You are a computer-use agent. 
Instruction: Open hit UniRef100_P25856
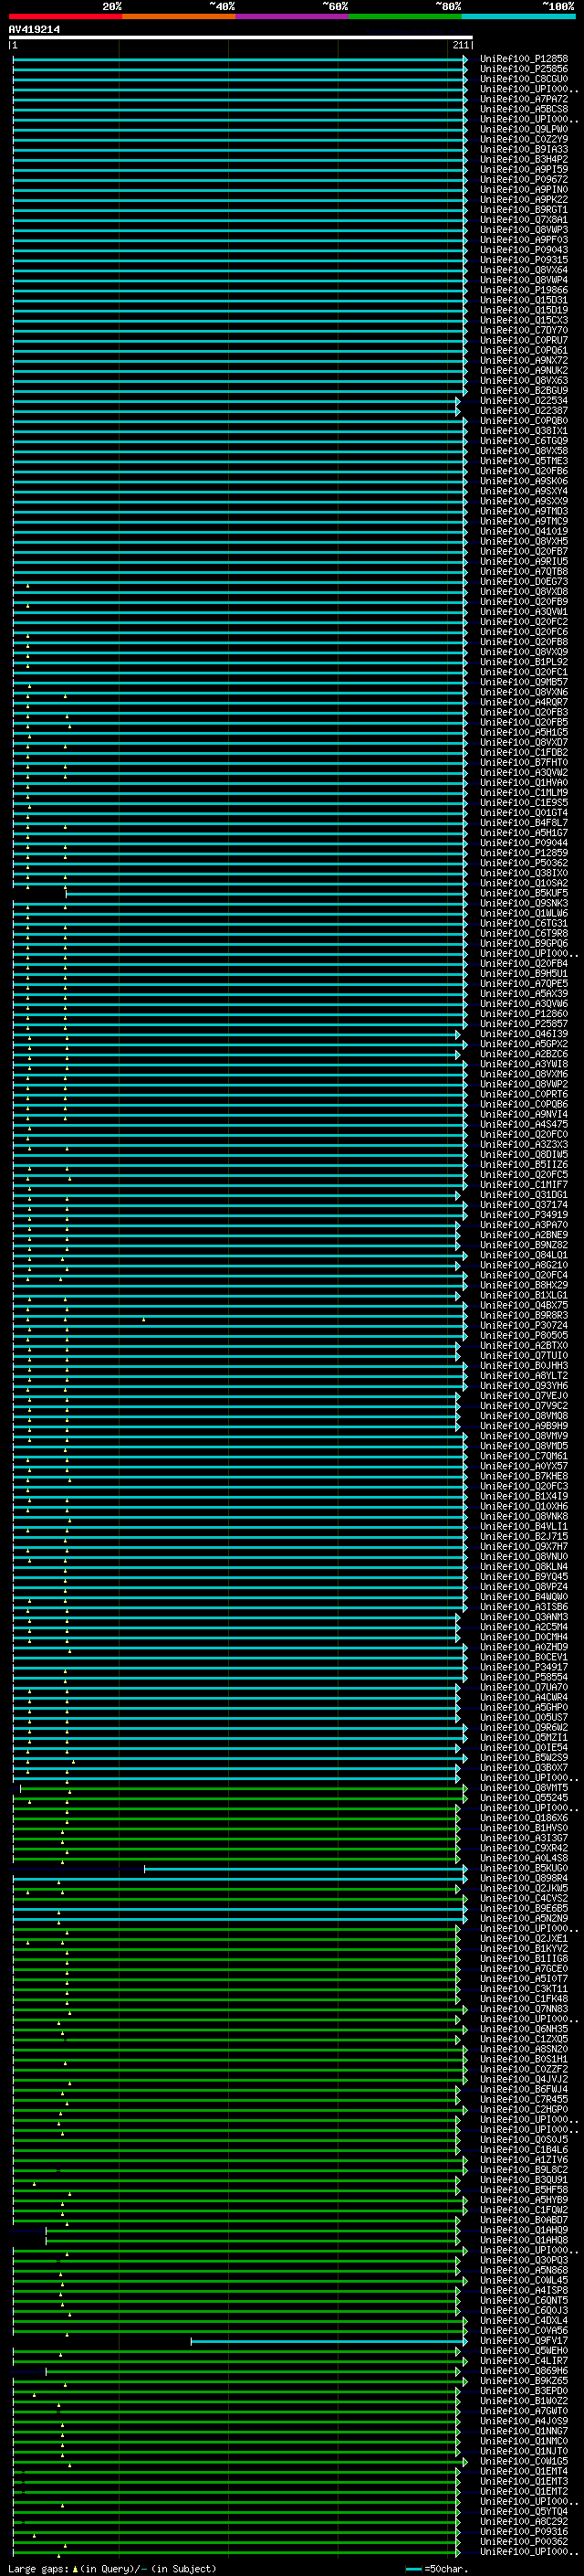pyautogui.click(x=524, y=69)
